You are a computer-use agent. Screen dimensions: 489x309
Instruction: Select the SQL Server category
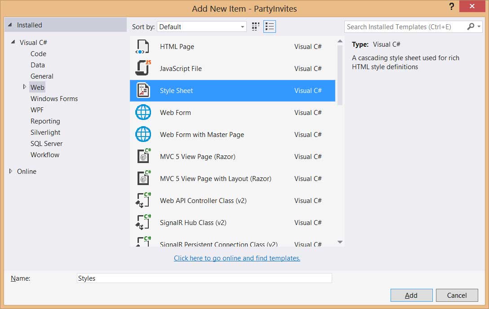coord(46,143)
